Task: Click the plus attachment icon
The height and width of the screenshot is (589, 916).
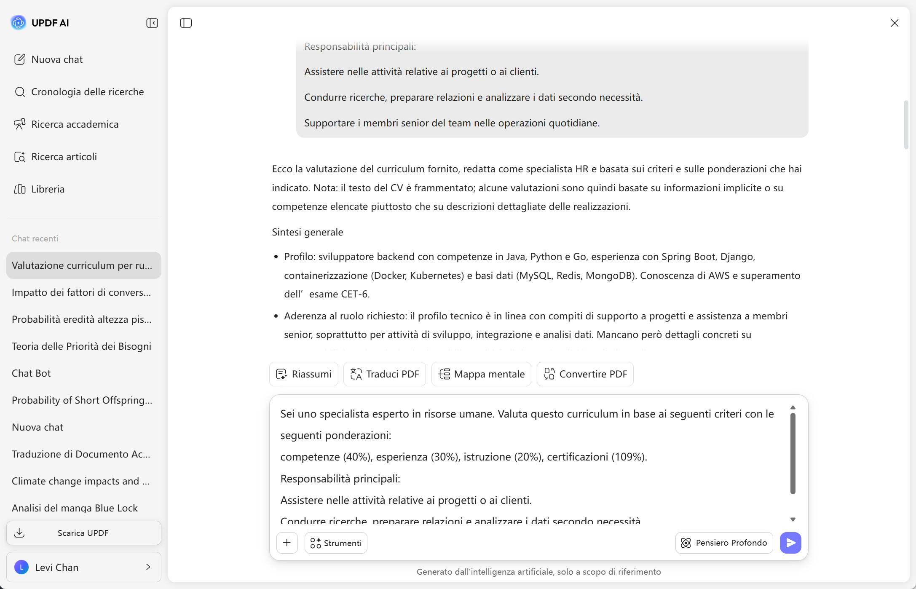Action: pos(287,543)
